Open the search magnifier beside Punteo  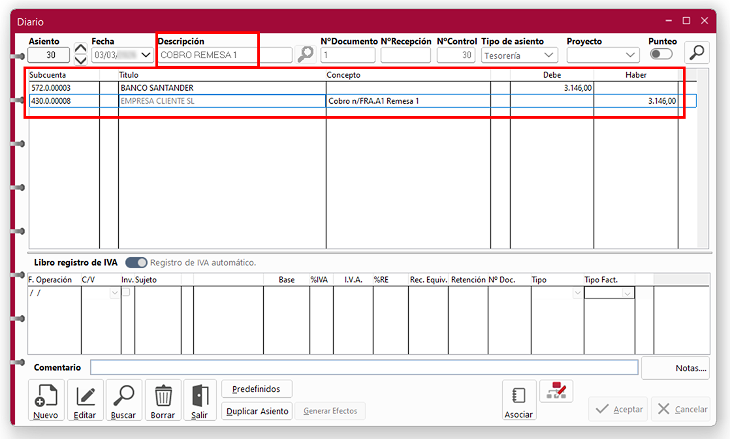click(697, 53)
